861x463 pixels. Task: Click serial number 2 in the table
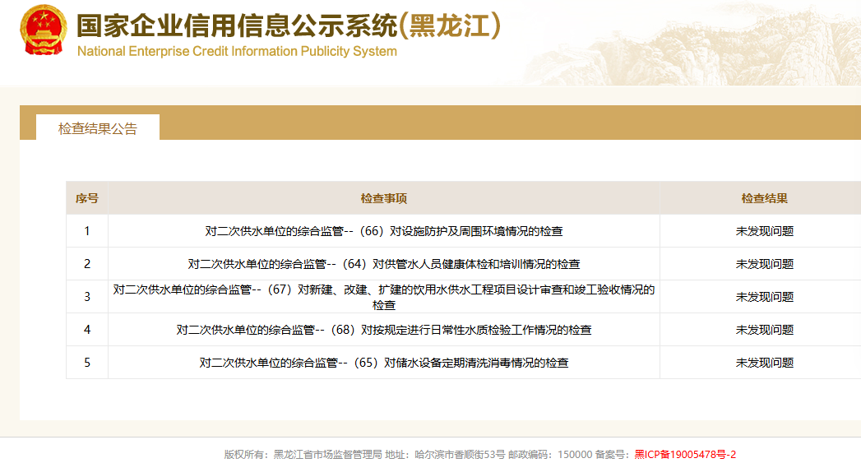(x=87, y=264)
